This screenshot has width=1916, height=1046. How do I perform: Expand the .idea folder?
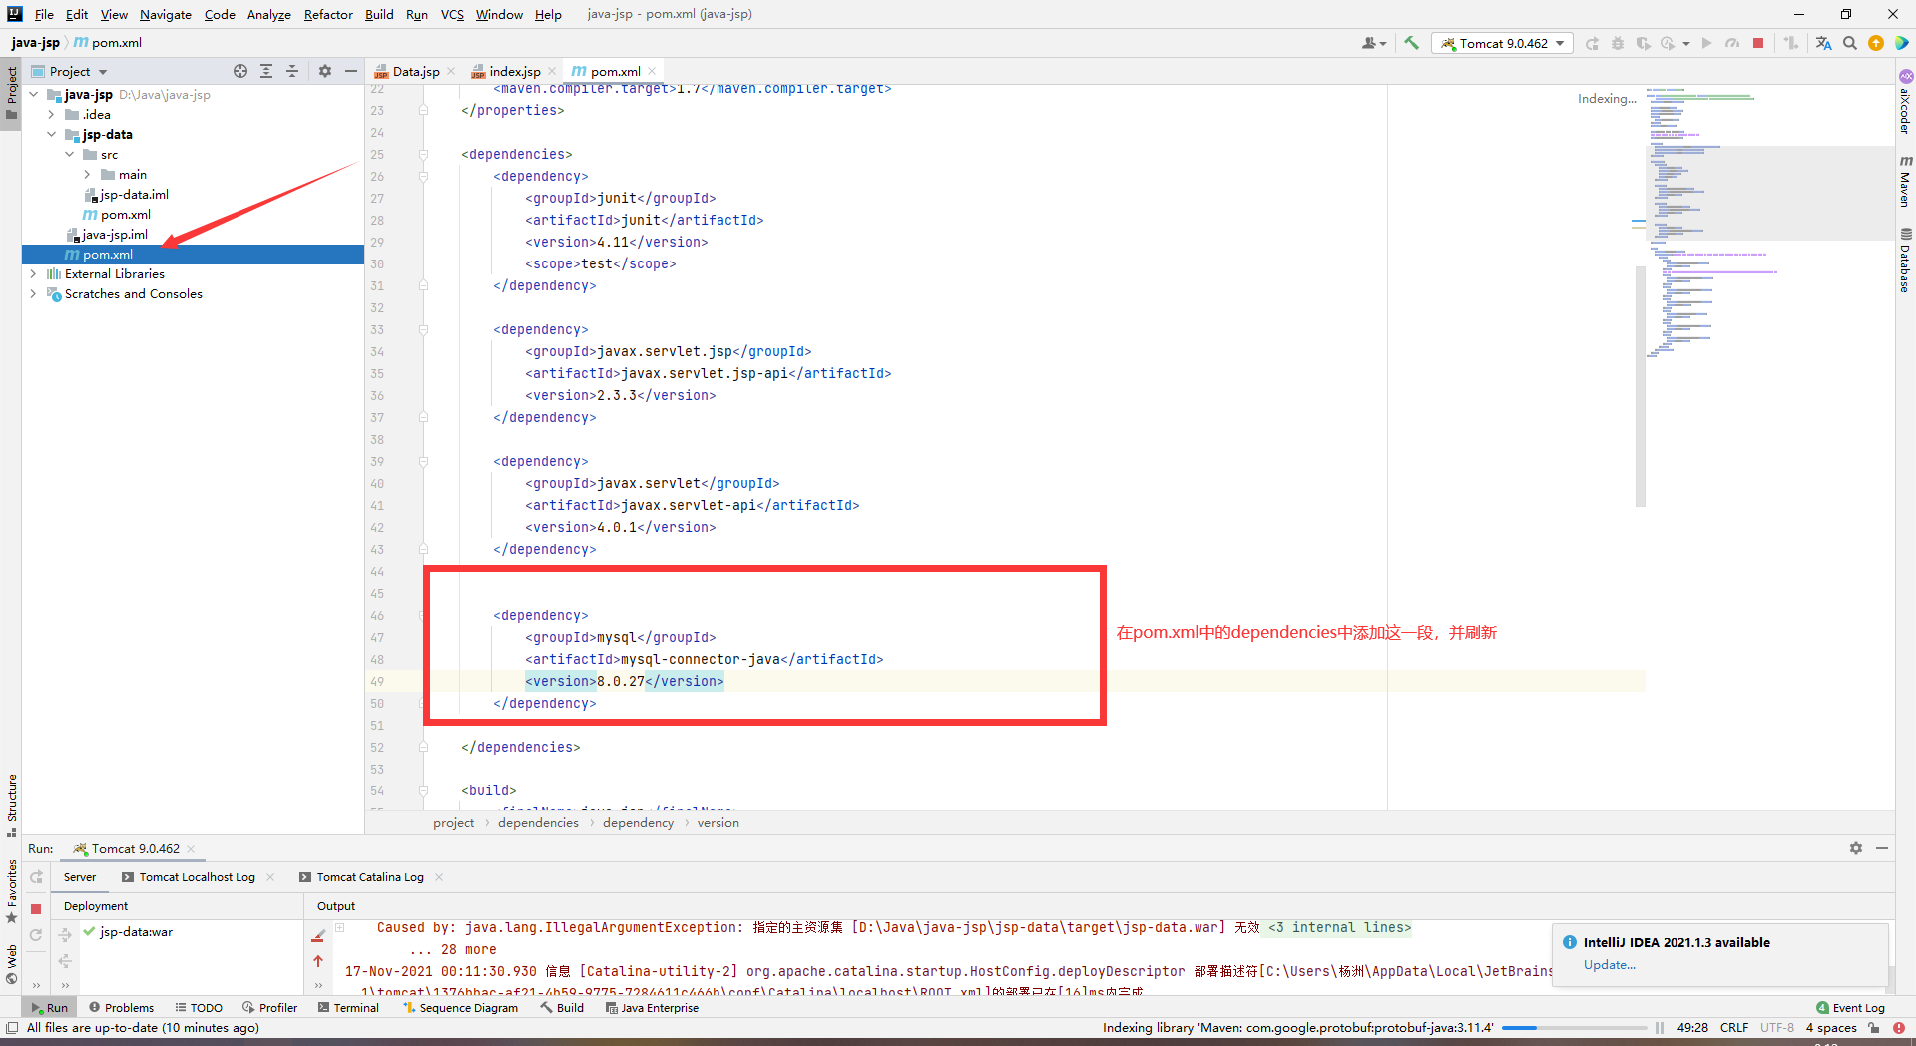click(x=52, y=115)
